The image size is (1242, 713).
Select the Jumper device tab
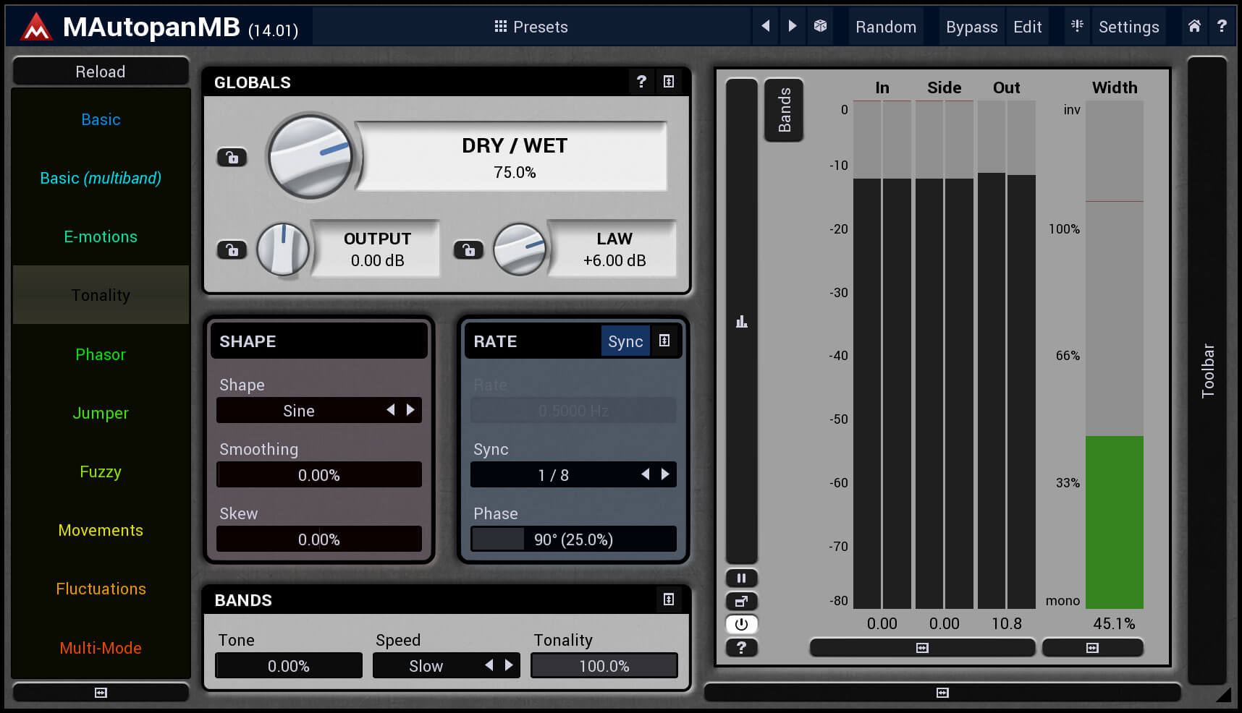click(x=101, y=413)
